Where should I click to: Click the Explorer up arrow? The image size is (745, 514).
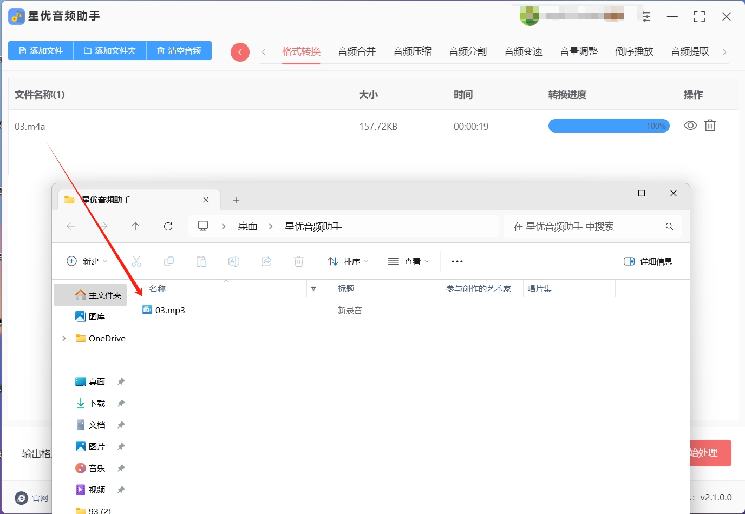pyautogui.click(x=135, y=226)
